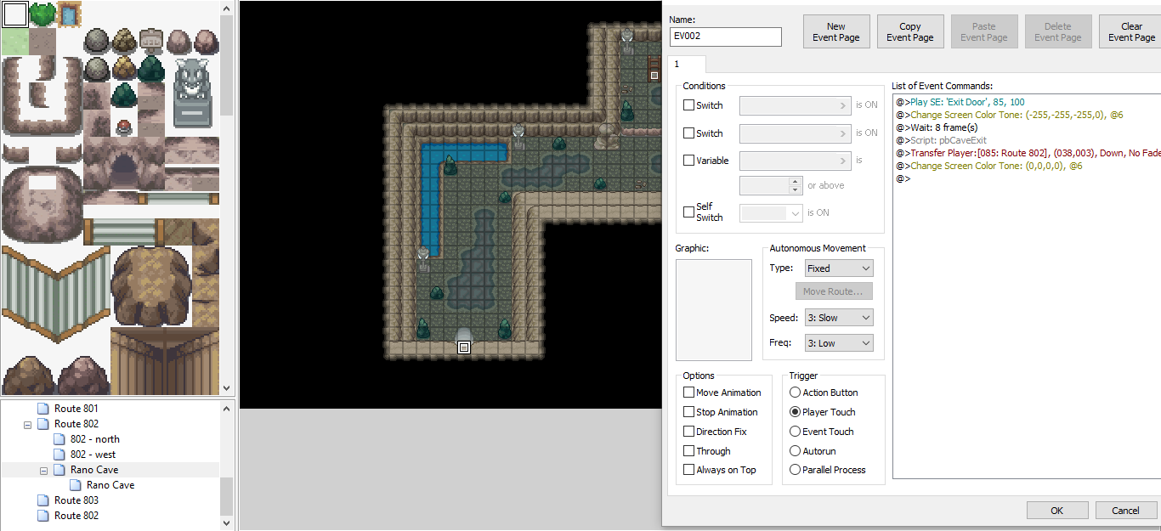Screen dimensions: 1161x531
Task: Select the empty white-bordered tile in tileset
Action: [x=15, y=14]
